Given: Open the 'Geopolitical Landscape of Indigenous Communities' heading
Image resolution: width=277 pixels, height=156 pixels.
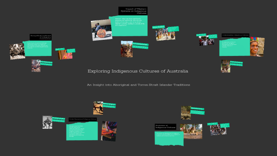Looking at the screenshot, I should [x=41, y=37].
